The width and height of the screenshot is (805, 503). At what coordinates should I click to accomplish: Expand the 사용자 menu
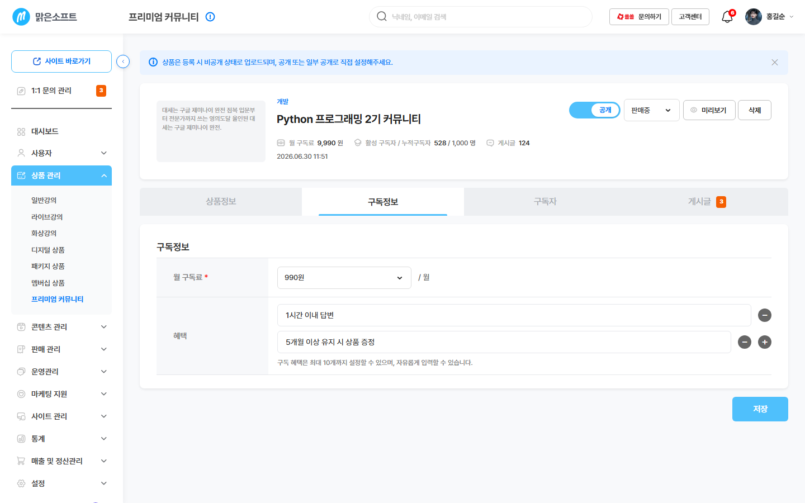pos(61,153)
